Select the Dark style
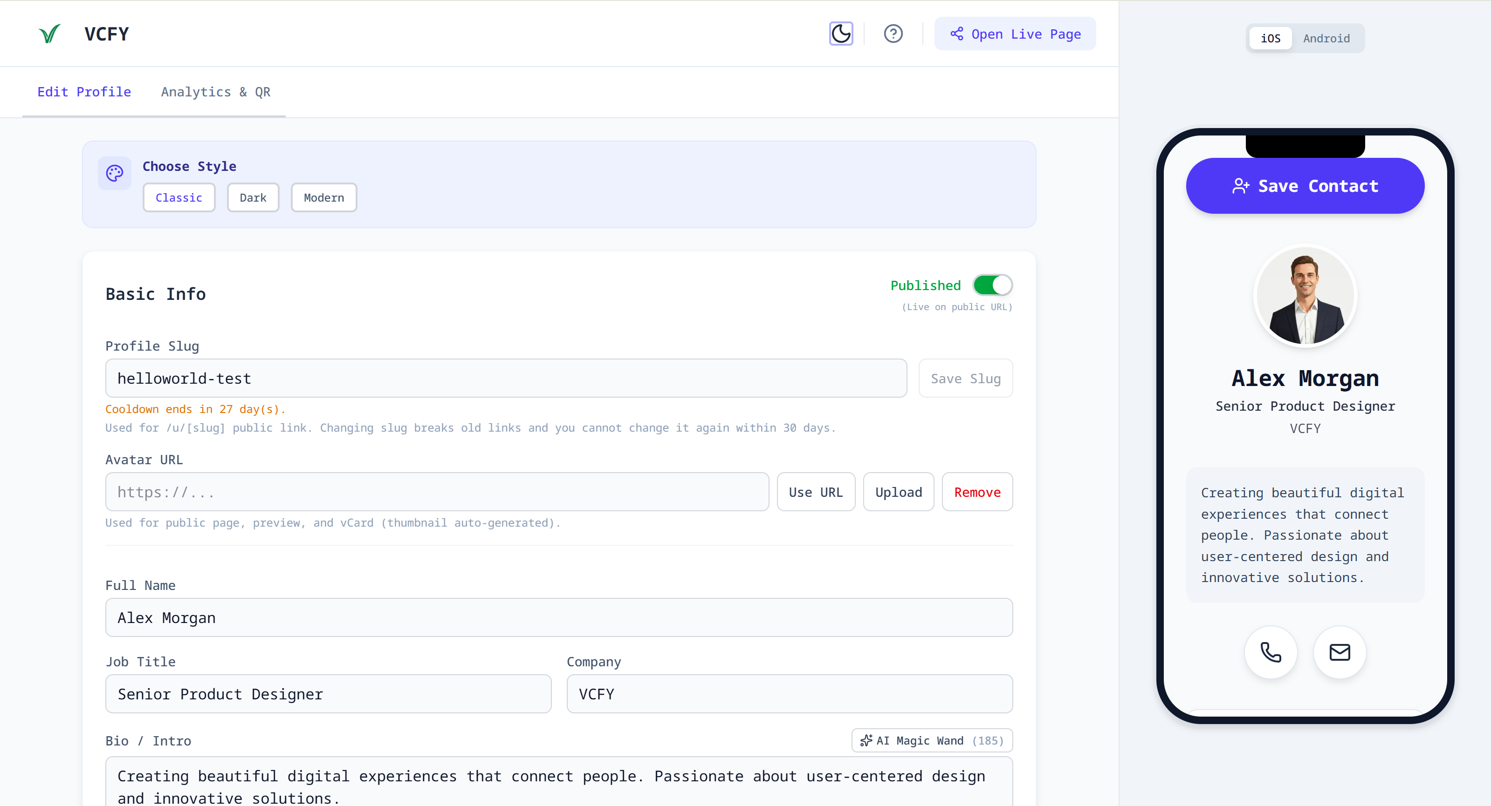 [x=253, y=197]
